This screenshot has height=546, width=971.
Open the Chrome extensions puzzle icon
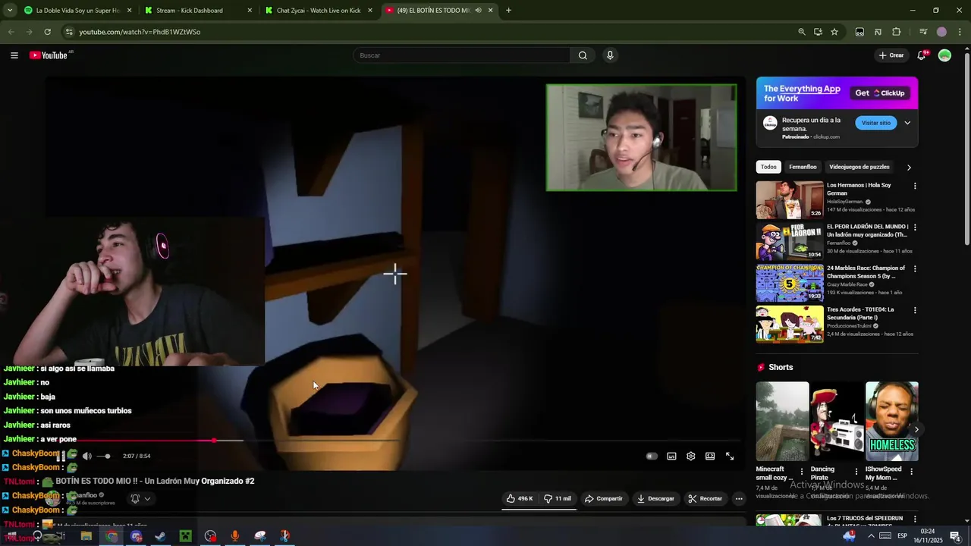pyautogui.click(x=897, y=32)
